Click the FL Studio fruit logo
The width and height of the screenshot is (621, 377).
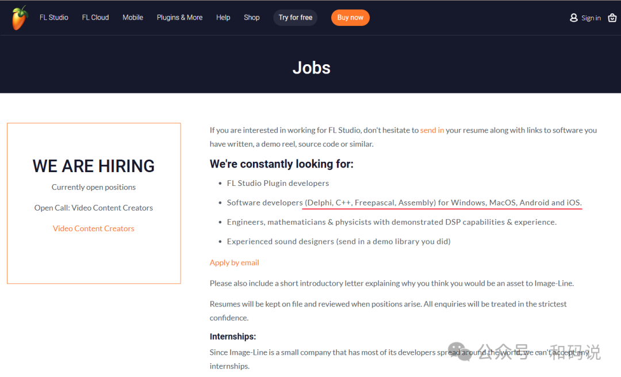pos(20,18)
